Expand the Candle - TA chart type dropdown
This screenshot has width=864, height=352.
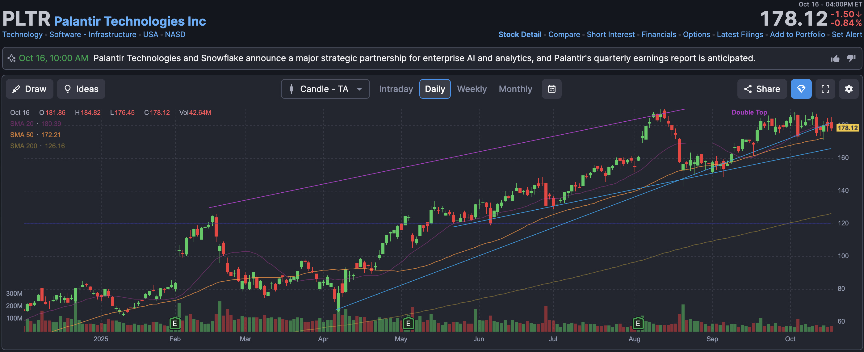pos(325,89)
